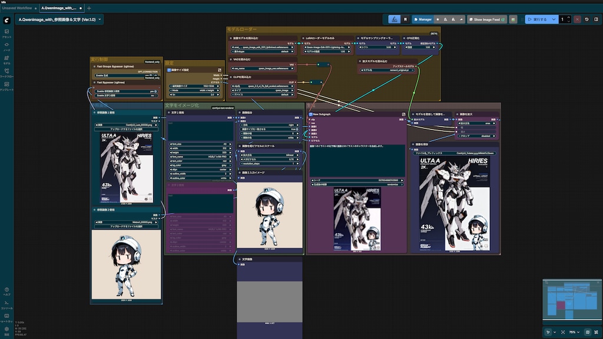Add a new workflow tab with plus
The width and height of the screenshot is (603, 339).
tap(89, 8)
